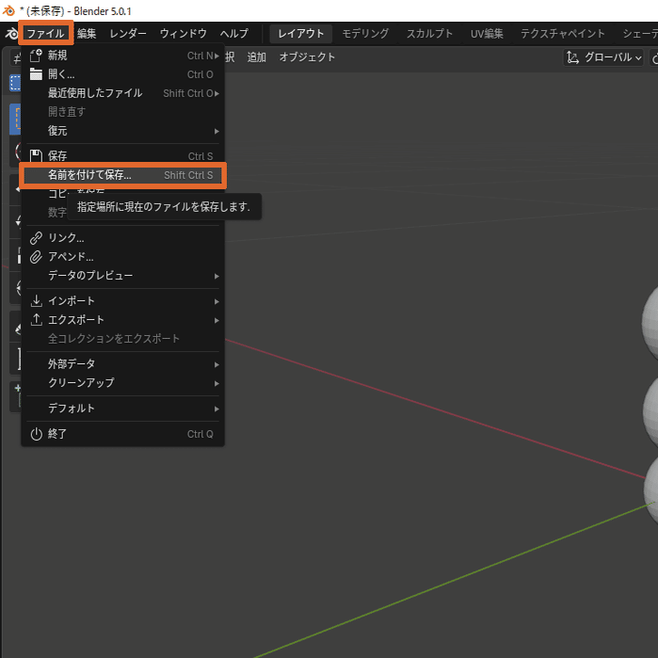Open the グローバル transform orientation dropdown
Viewport: 658px width, 658px height.
click(x=603, y=57)
